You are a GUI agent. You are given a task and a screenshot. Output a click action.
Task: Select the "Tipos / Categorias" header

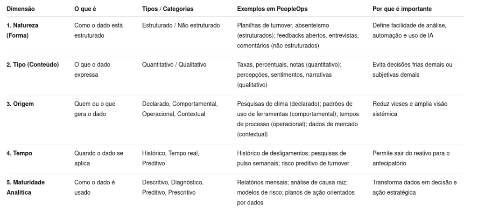click(x=168, y=9)
